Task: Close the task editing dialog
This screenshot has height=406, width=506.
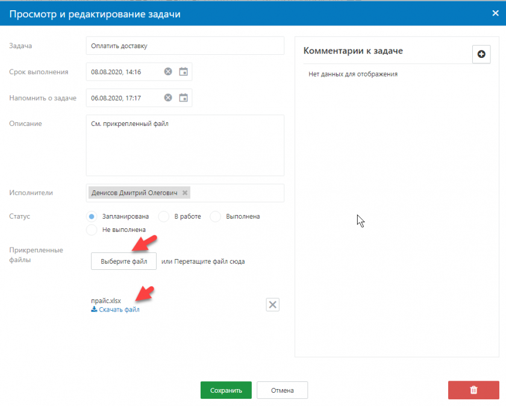Action: [x=495, y=13]
